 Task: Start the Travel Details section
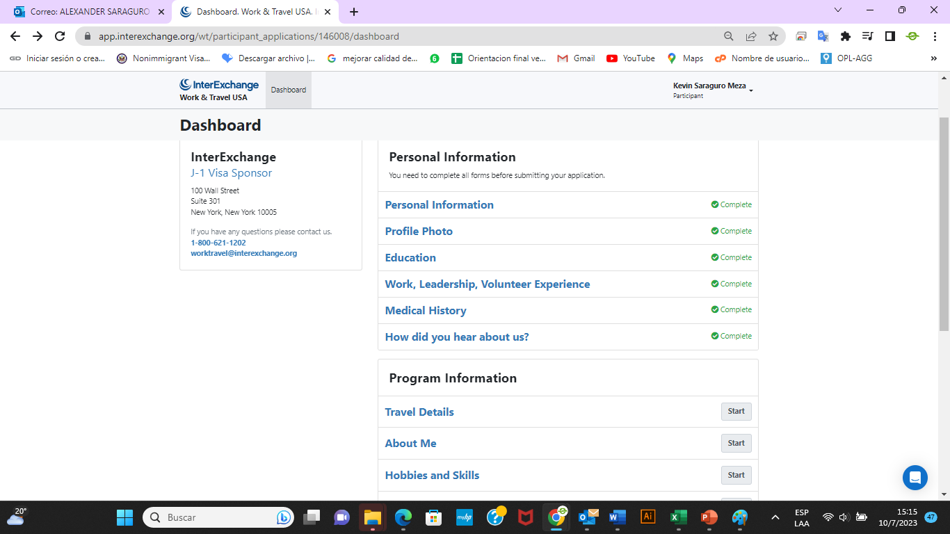[736, 412]
